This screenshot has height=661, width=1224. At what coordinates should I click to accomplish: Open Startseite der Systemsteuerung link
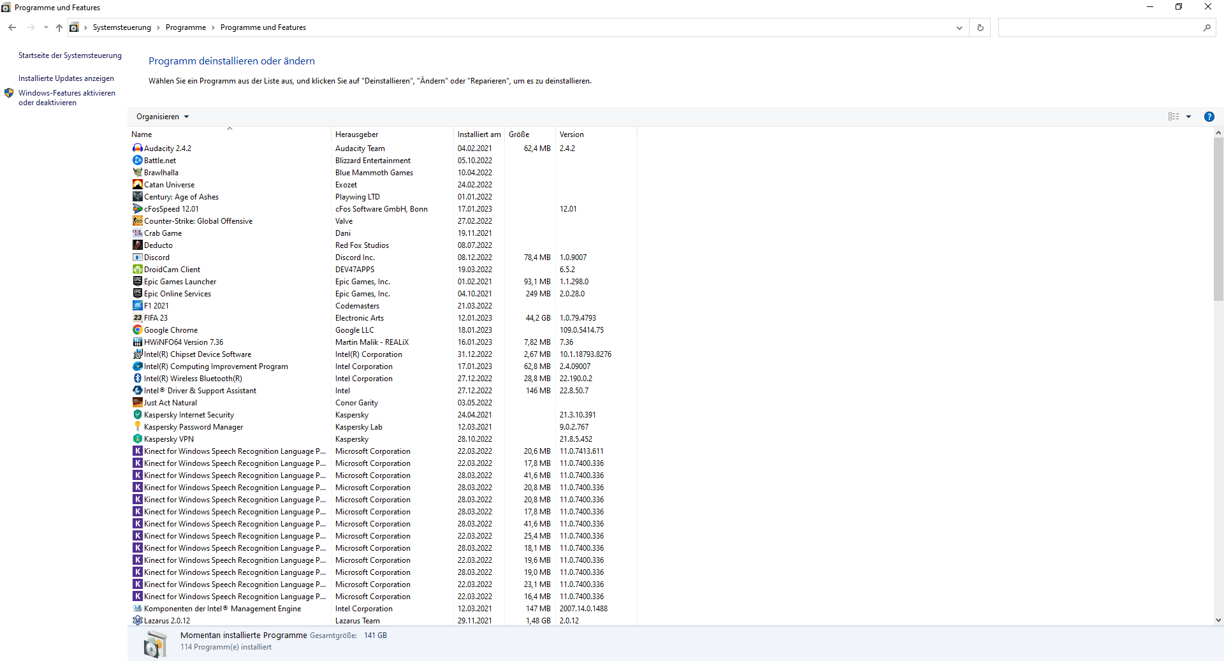click(70, 55)
